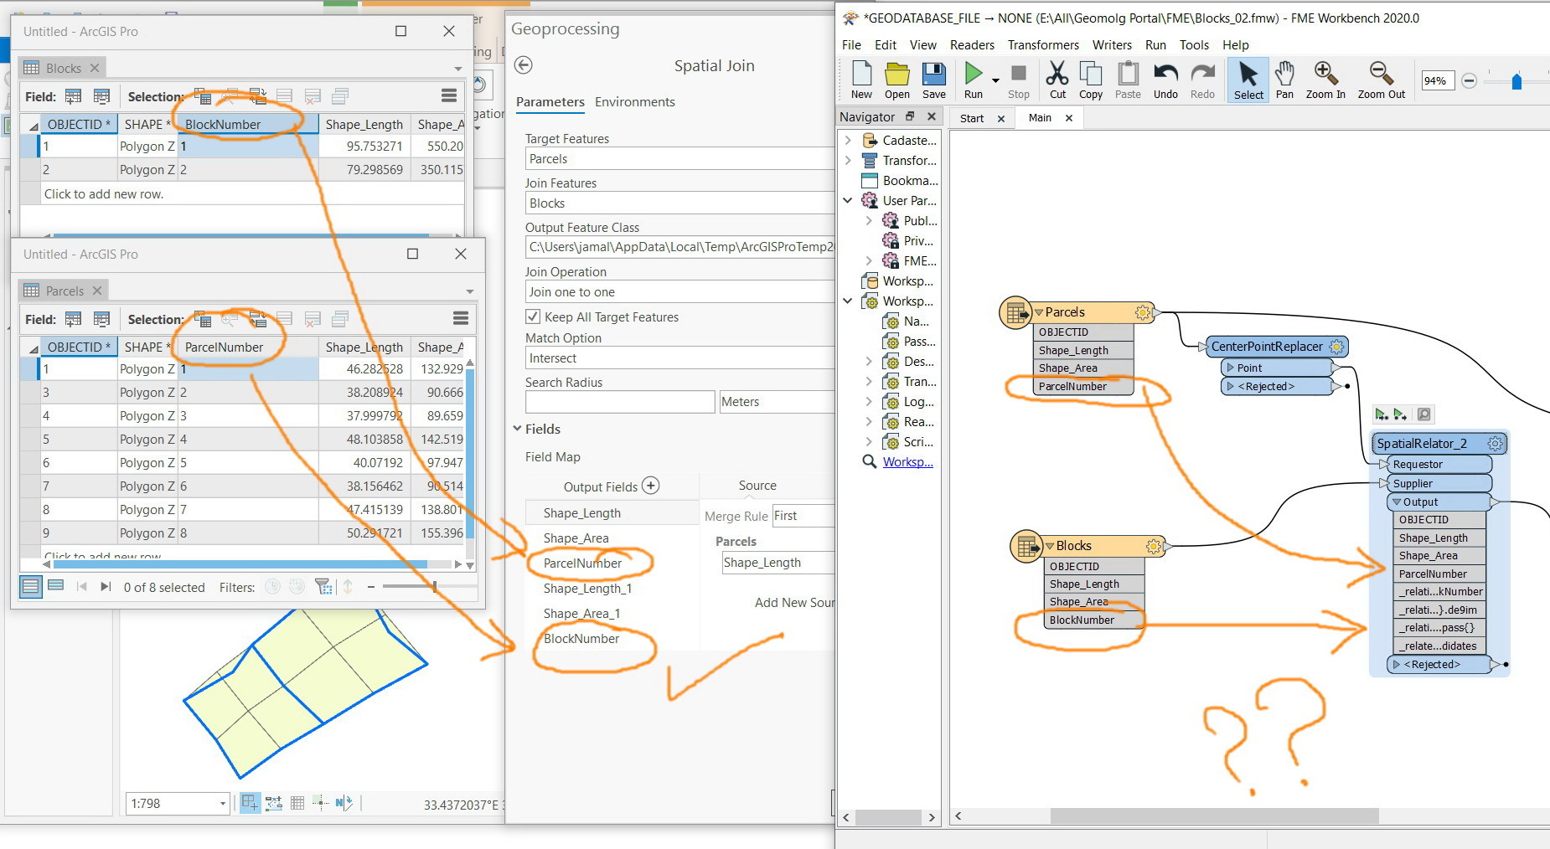
Task: Click Add New Source in Field Map
Action: [x=794, y=603]
